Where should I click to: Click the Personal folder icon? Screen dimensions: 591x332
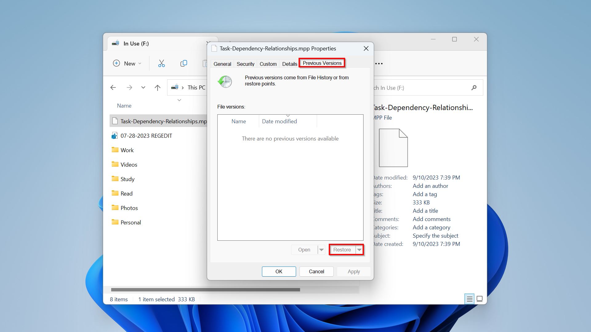tap(115, 222)
